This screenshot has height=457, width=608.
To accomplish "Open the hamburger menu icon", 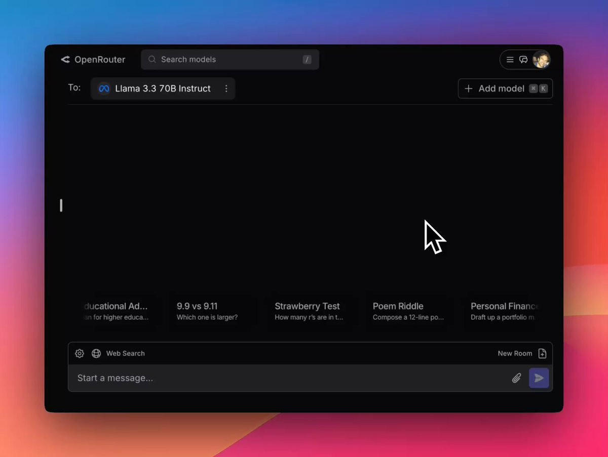I will click(510, 60).
